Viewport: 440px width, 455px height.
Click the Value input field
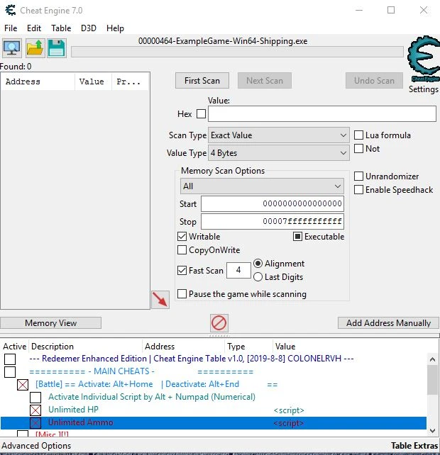pos(322,113)
